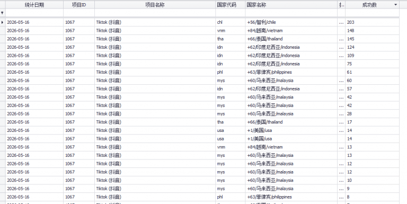407x204 pixels.
Task: Focus the filter field under 项目名称
Action: [x=155, y=13]
